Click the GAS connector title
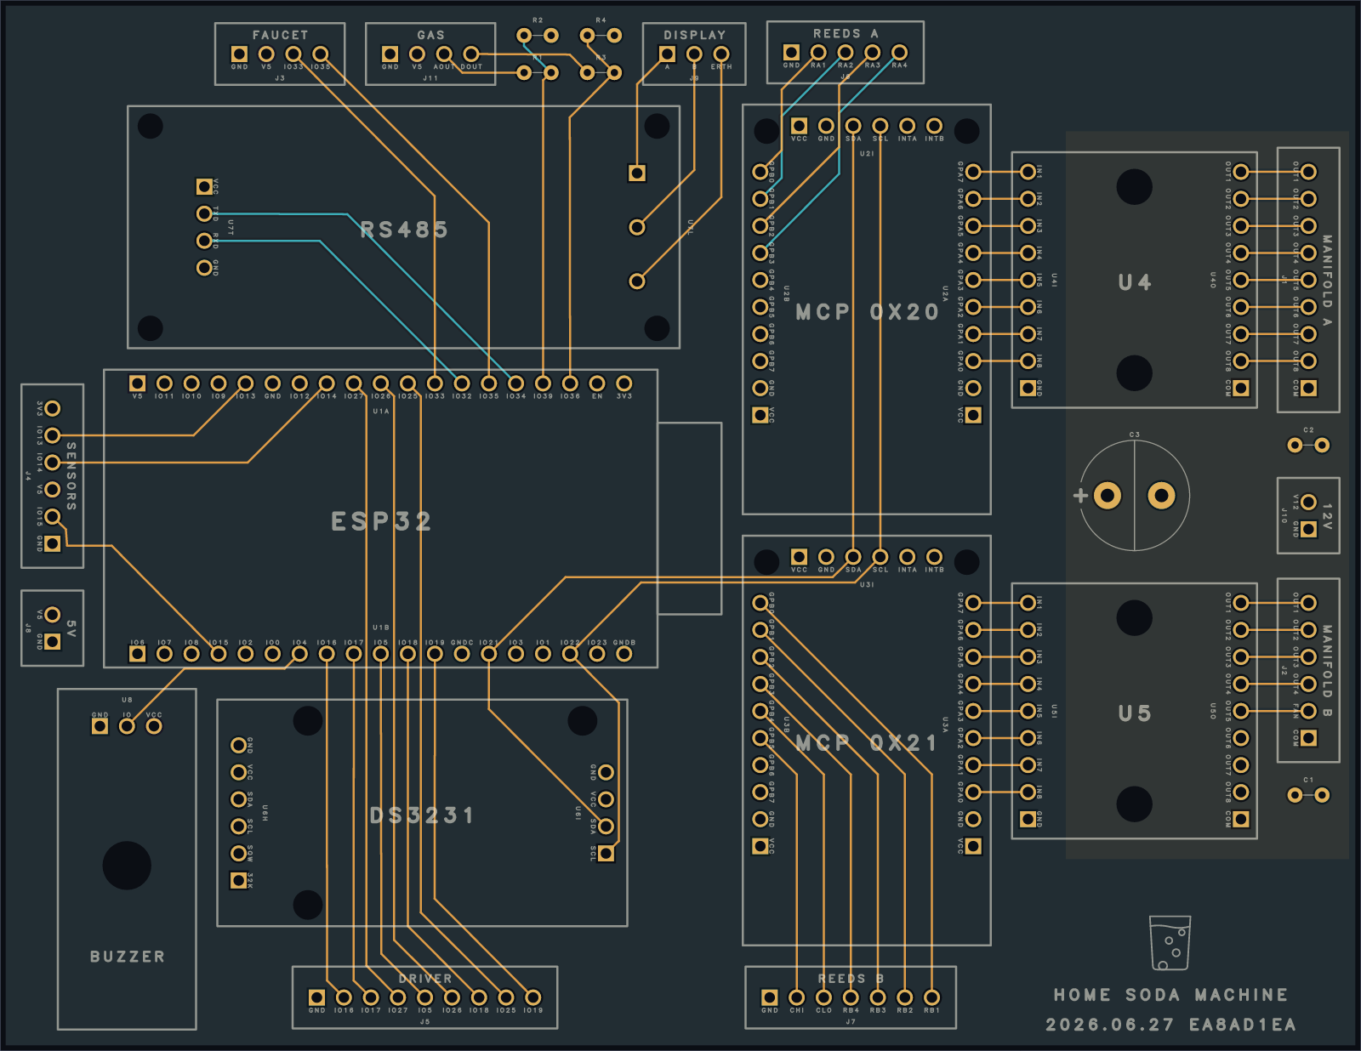Image resolution: width=1361 pixels, height=1051 pixels. [x=430, y=35]
